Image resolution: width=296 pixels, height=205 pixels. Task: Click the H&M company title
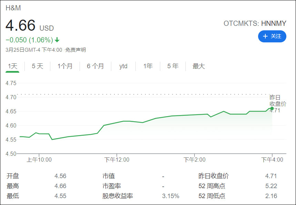pos(13,8)
